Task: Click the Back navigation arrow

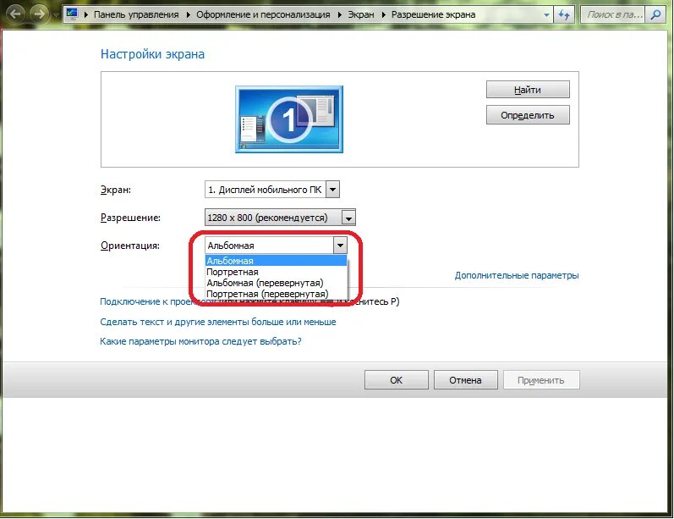Action: [15, 14]
